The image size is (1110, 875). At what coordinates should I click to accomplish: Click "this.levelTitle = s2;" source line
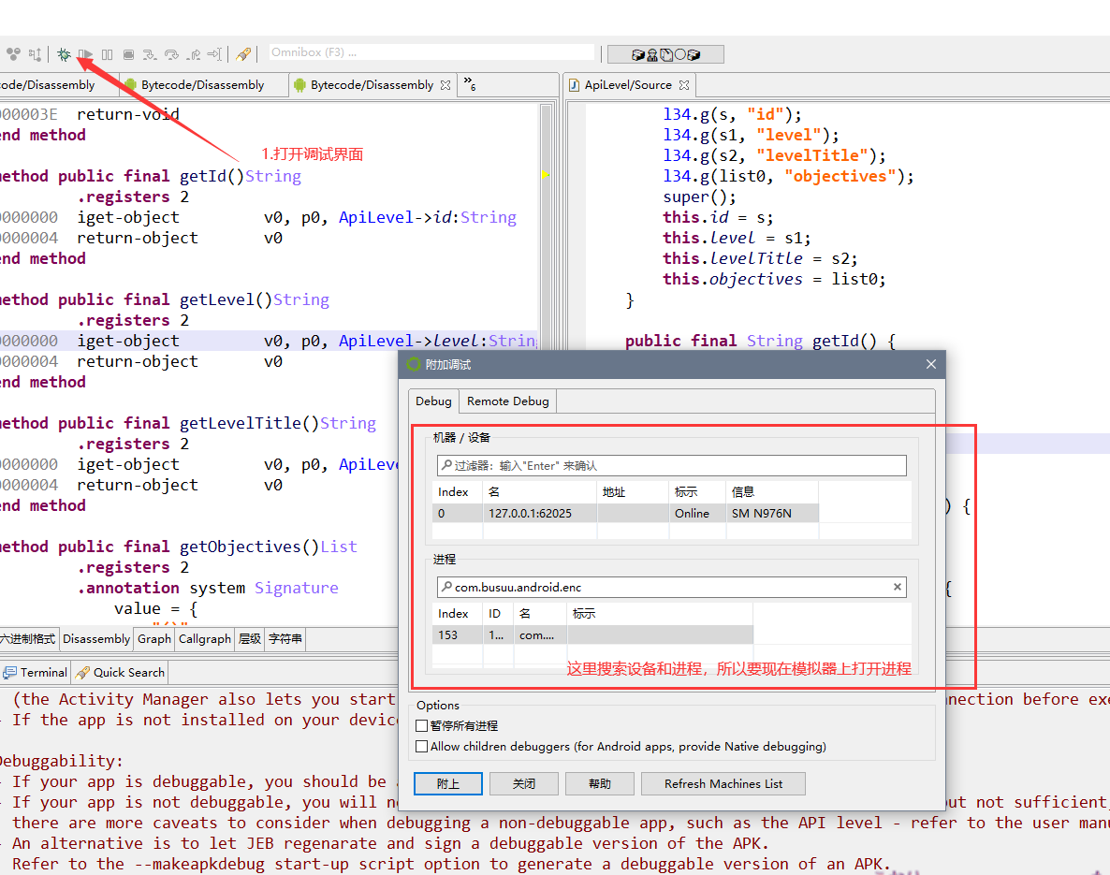(x=760, y=258)
